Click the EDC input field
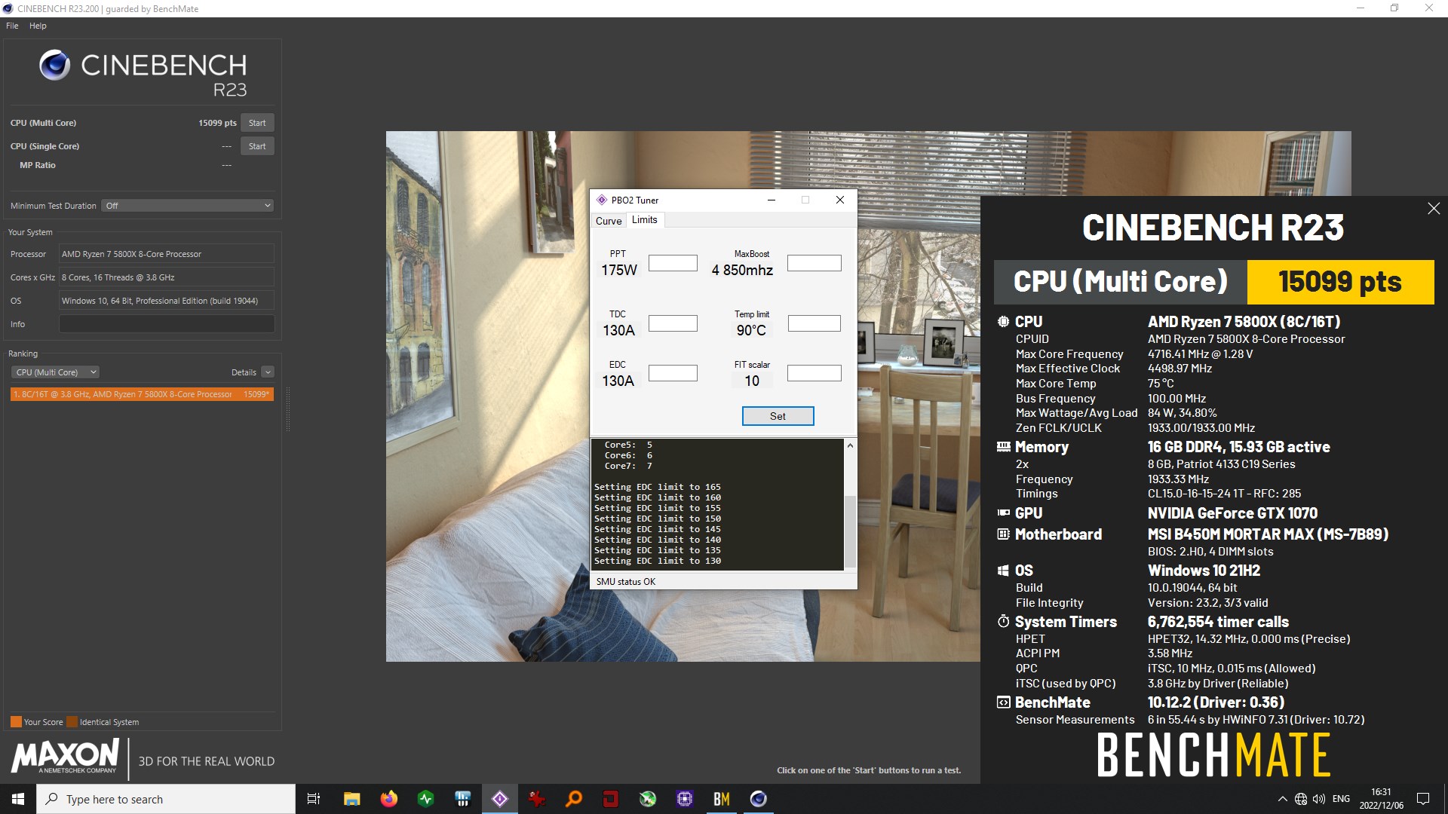The image size is (1448, 814). tap(673, 373)
